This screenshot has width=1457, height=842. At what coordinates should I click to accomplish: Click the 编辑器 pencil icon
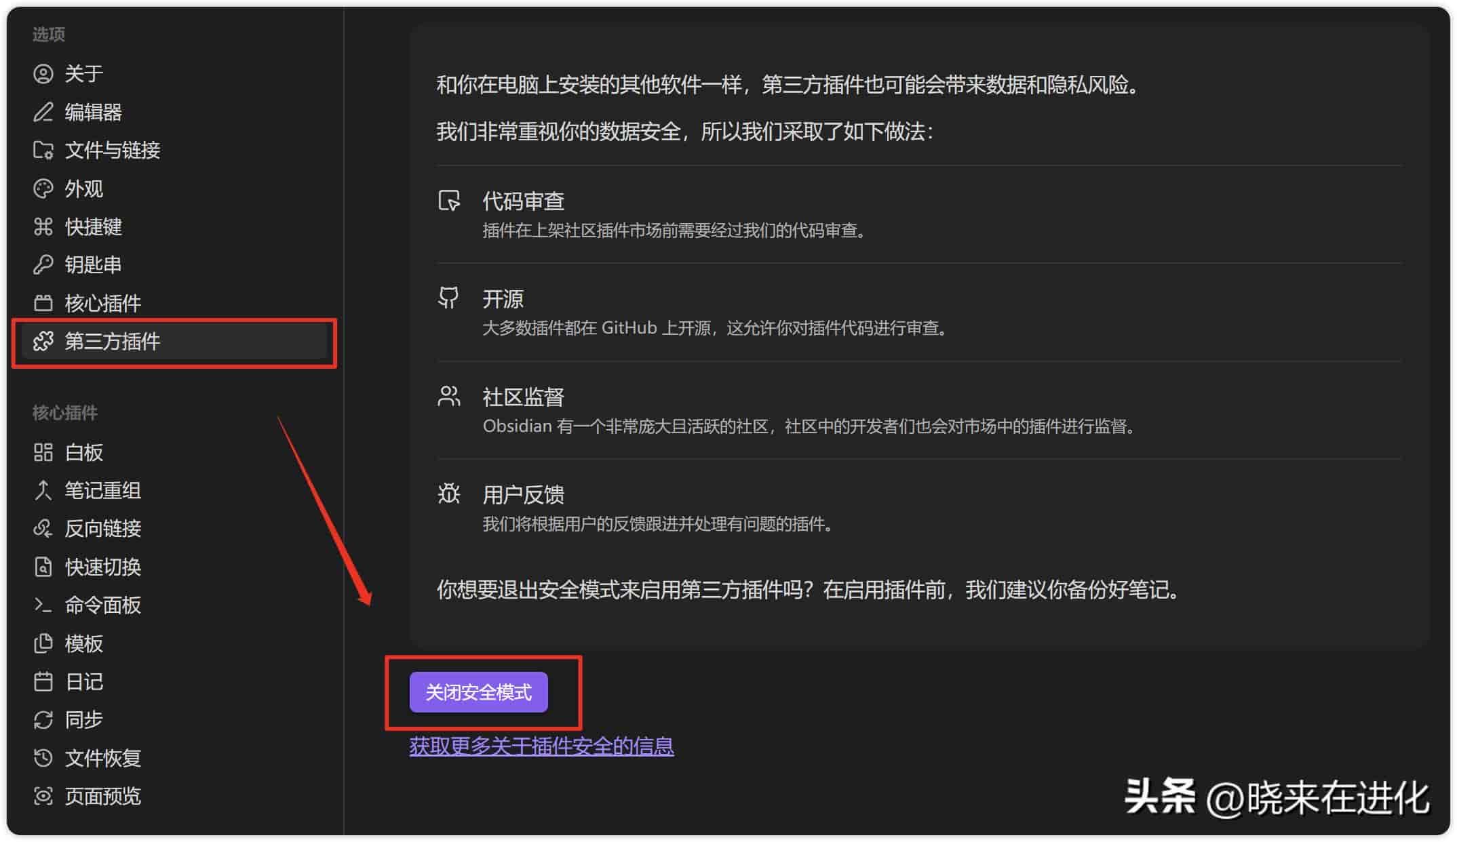pos(43,112)
